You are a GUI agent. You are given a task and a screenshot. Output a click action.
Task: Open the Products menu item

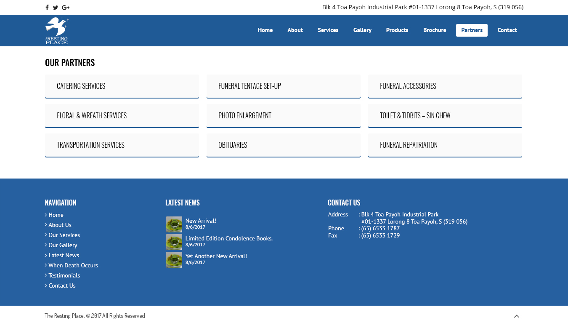[397, 30]
